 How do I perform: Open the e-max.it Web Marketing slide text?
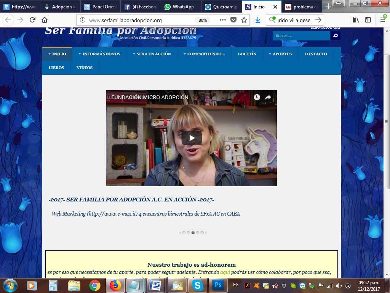pyautogui.click(x=146, y=214)
